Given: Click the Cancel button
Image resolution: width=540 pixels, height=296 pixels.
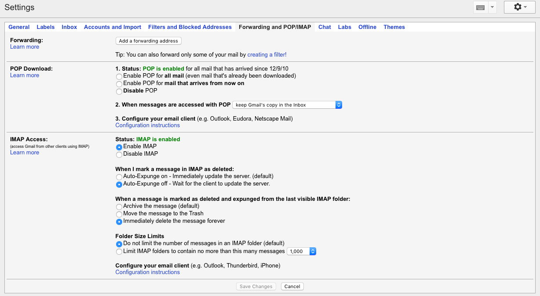Looking at the screenshot, I should 292,286.
